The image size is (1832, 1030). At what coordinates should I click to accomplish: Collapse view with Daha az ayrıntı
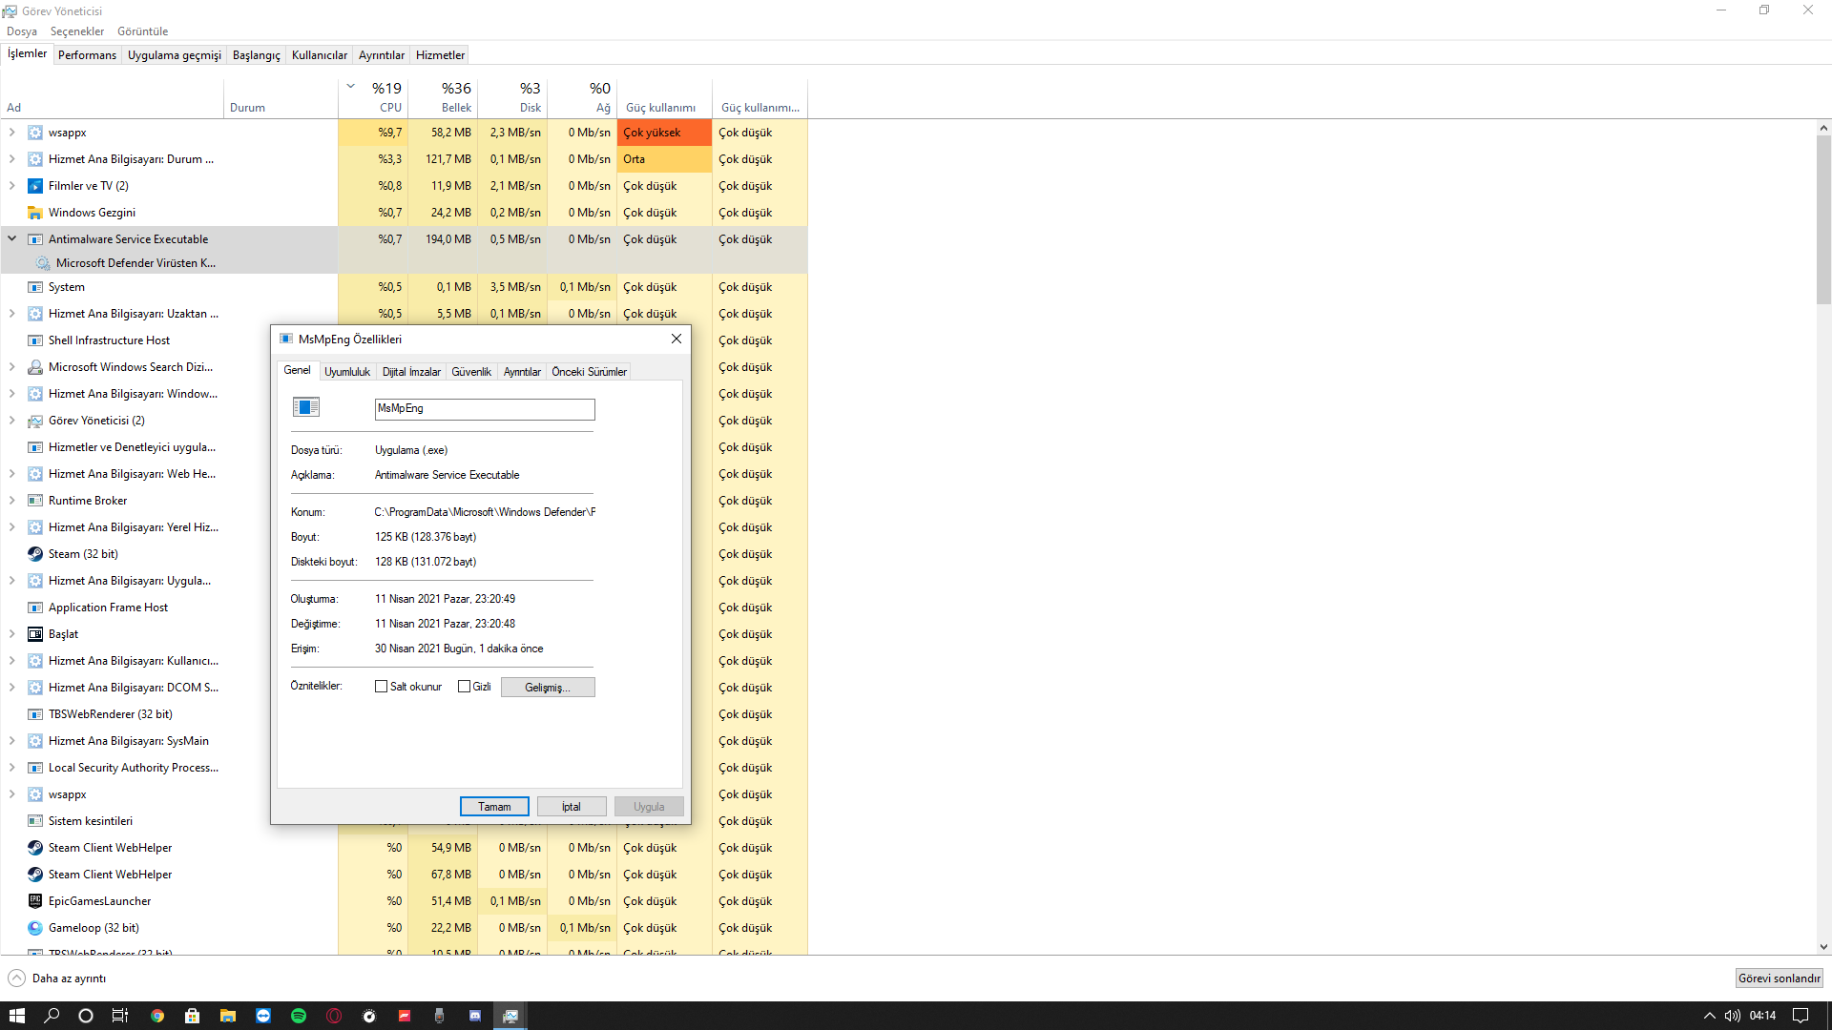(57, 978)
